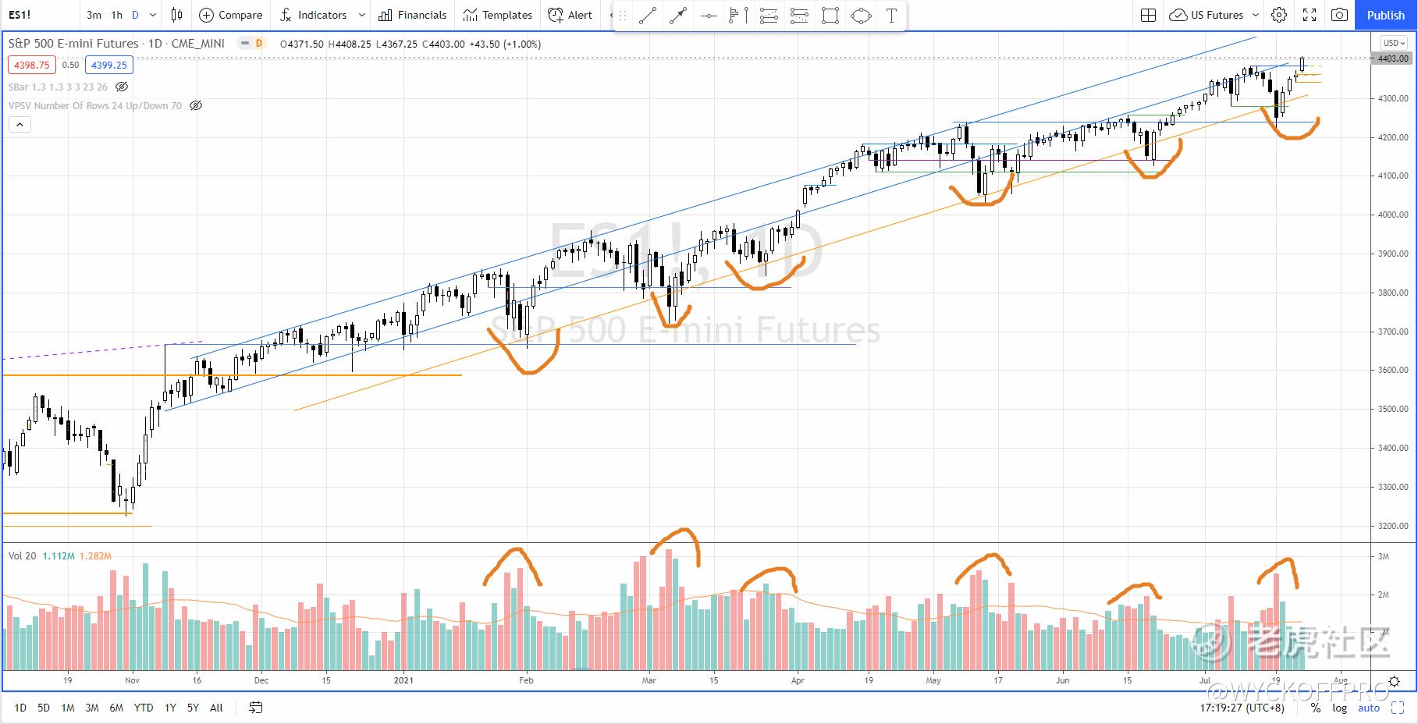The width and height of the screenshot is (1418, 724).
Task: Click the delayed data D status badge
Action: 258,44
